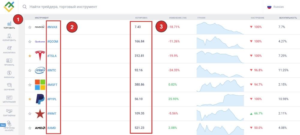Open the #WMT instrument link
The height and width of the screenshot is (135, 300).
[x=52, y=113]
